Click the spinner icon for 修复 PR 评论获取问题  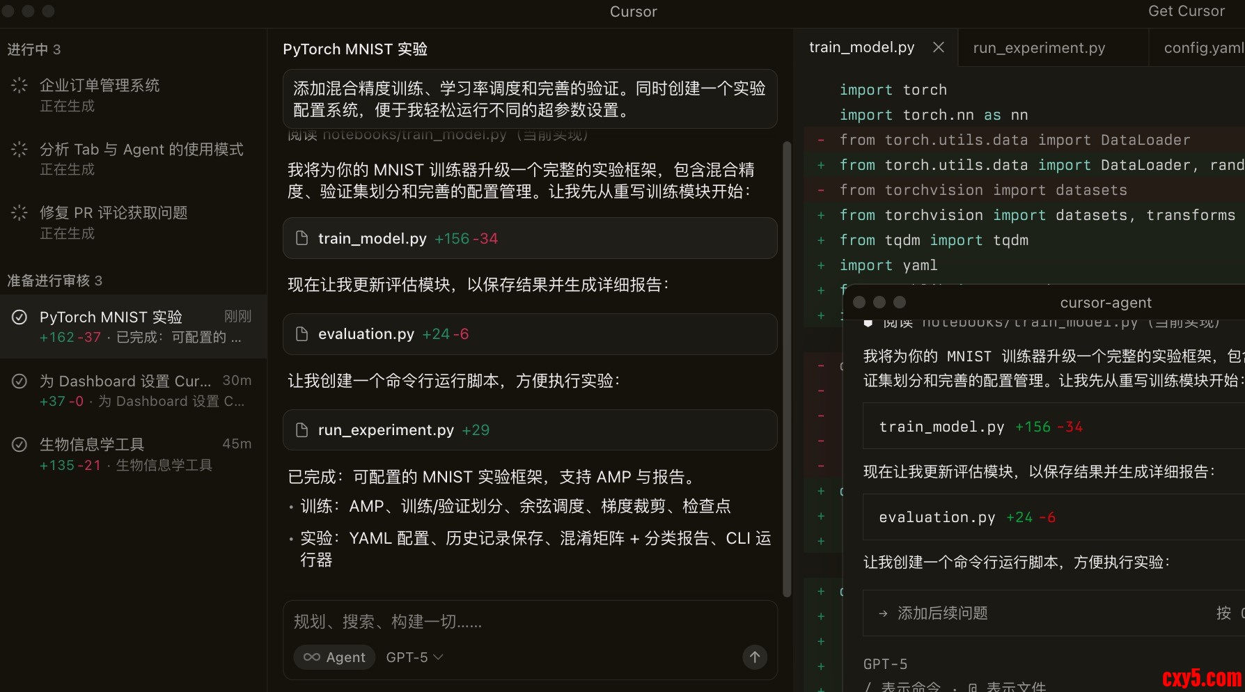(x=19, y=213)
